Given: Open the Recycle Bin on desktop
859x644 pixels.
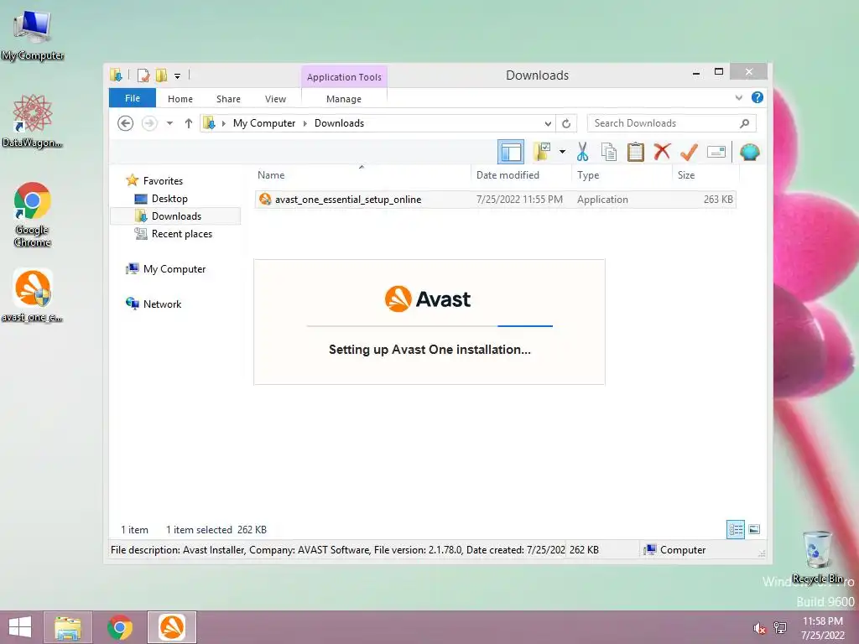Looking at the screenshot, I should (x=817, y=557).
